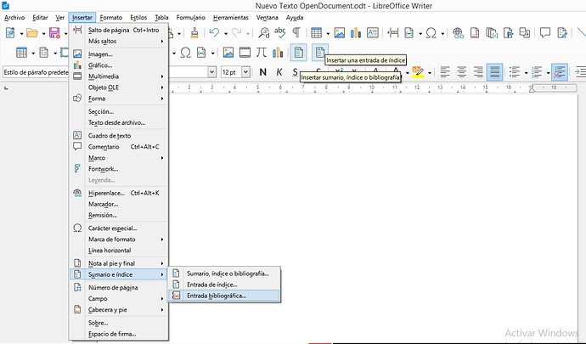Toggle Underline (S) formatting
The image size is (586, 344).
coord(295,71)
